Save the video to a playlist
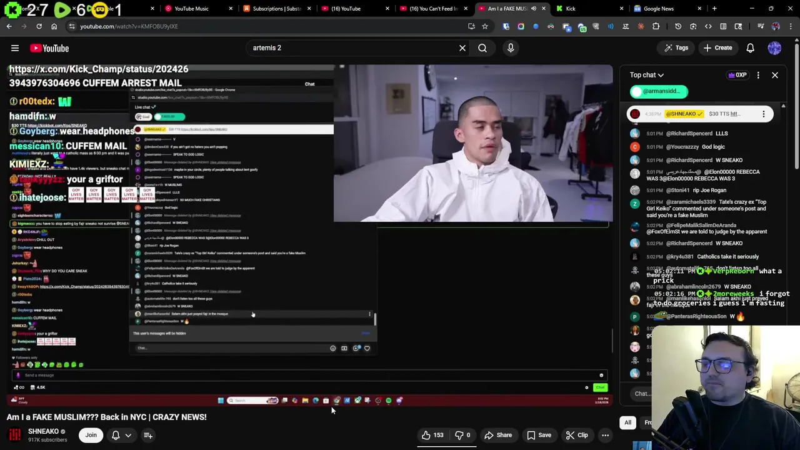800x450 pixels. pyautogui.click(x=539, y=435)
